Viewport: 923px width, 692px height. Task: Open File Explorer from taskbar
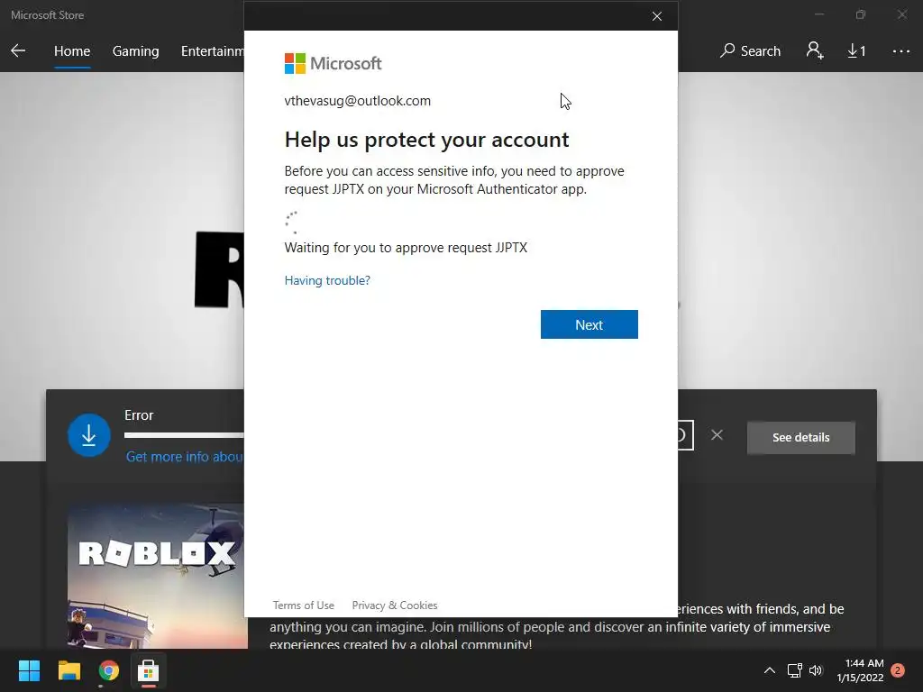[x=69, y=670]
